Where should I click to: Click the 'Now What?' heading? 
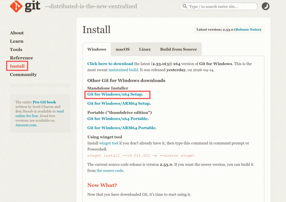[102, 185]
